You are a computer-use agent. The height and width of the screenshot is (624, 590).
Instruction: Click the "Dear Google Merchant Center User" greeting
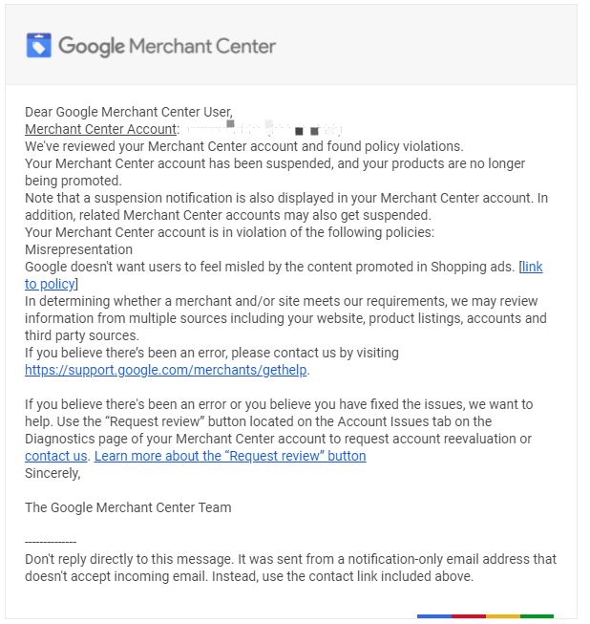click(129, 112)
